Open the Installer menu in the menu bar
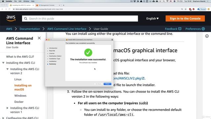 tap(9, 1)
